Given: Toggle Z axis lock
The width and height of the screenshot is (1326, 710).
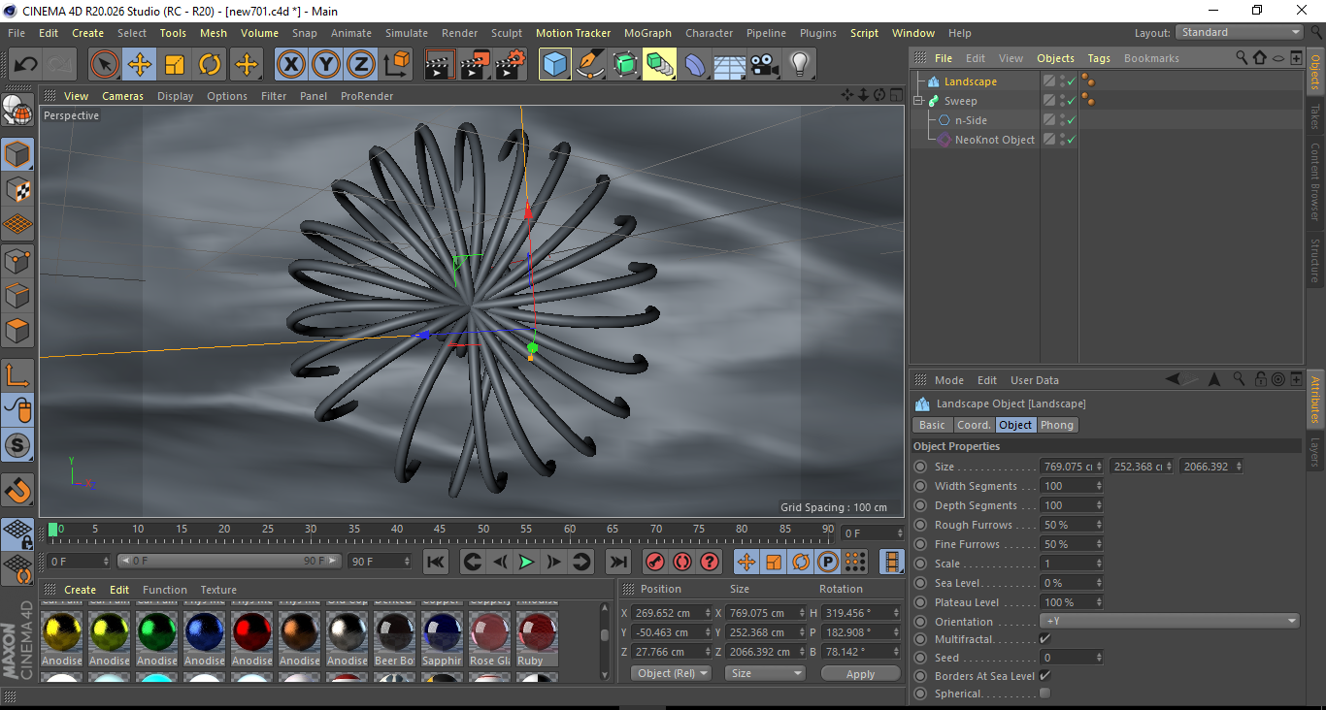Looking at the screenshot, I should pyautogui.click(x=361, y=65).
